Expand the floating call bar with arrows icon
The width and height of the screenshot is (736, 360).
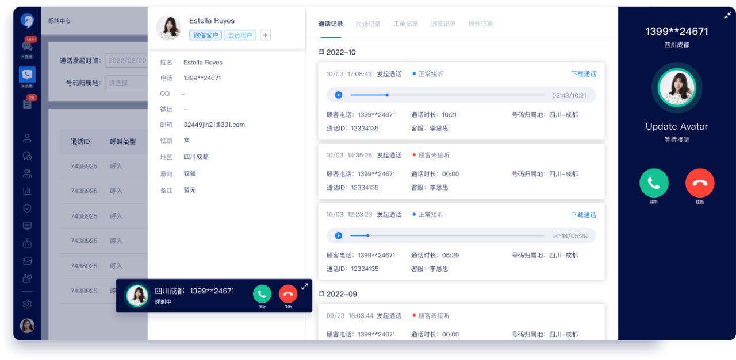click(305, 287)
